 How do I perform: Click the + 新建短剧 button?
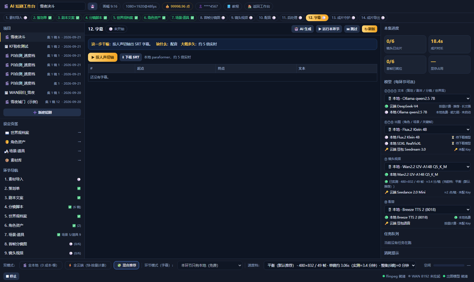(x=42, y=113)
